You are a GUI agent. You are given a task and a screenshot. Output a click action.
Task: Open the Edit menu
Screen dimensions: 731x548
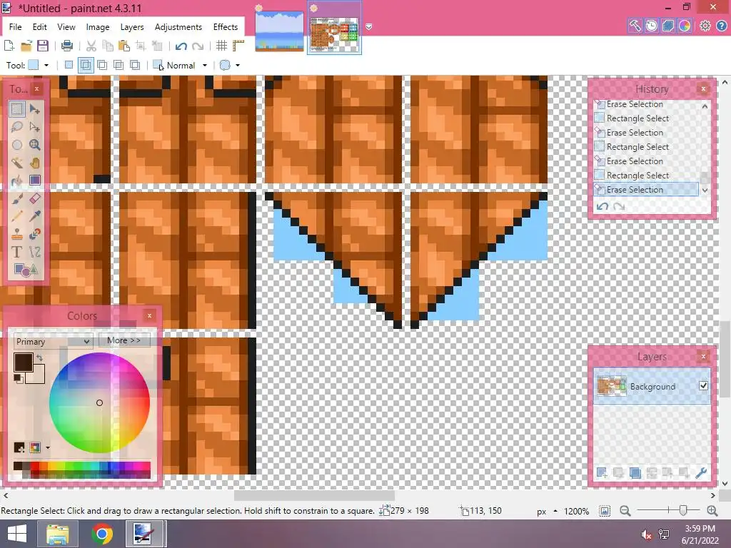40,27
